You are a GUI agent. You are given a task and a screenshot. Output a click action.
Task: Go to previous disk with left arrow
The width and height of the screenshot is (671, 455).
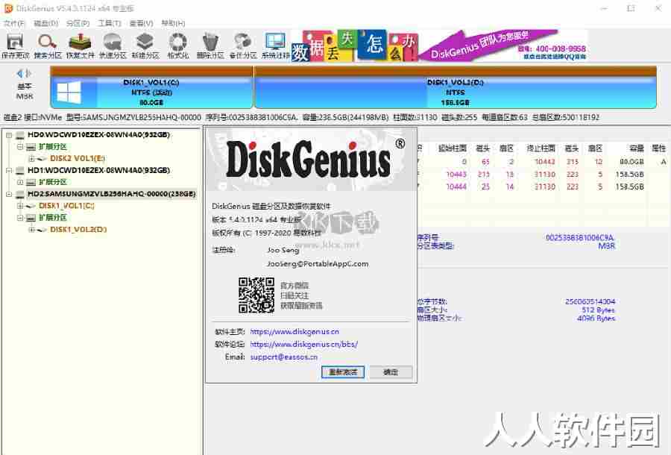click(x=19, y=73)
